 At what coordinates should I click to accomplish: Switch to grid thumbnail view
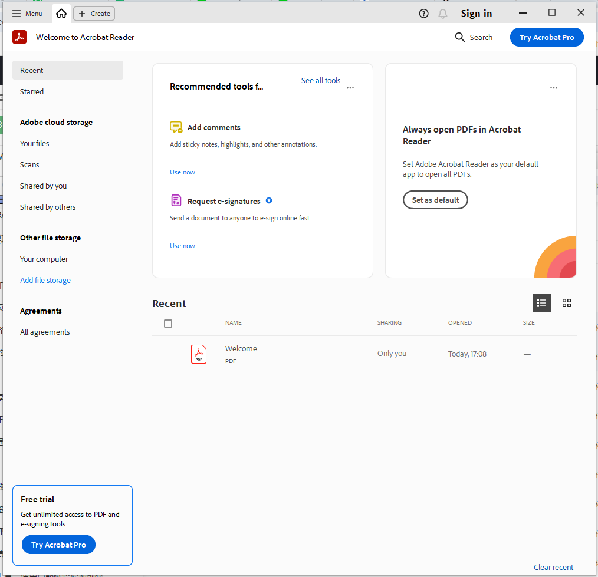click(567, 303)
